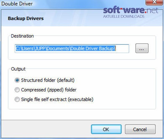The width and height of the screenshot is (164, 139).
Task: Click the Destination group label
Action: coord(22,36)
